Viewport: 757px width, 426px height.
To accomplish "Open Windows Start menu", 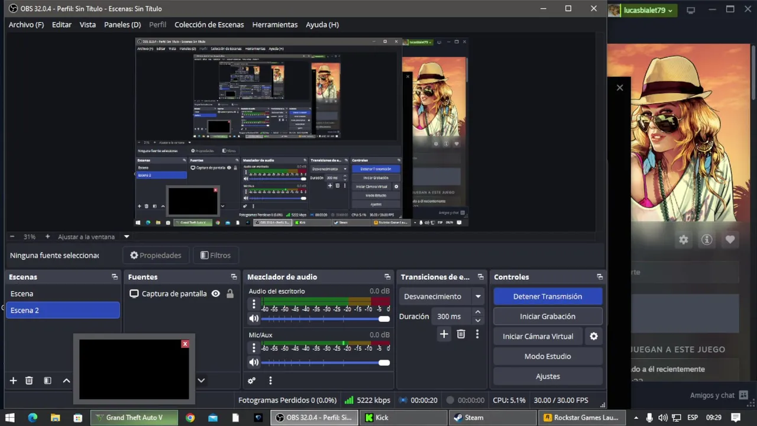I will tap(10, 418).
